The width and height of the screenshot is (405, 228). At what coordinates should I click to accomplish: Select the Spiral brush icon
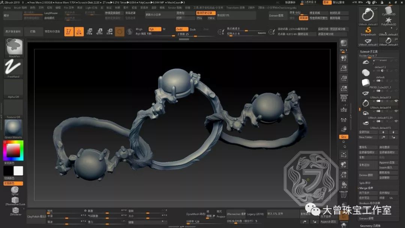pyautogui.click(x=15, y=190)
